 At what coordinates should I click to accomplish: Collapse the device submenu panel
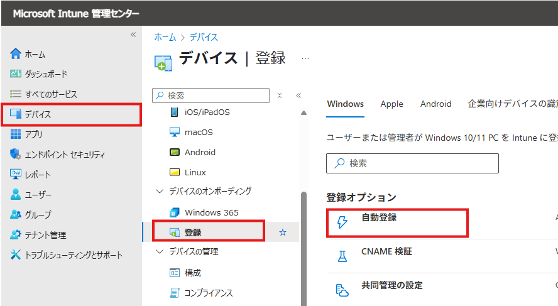pyautogui.click(x=298, y=96)
